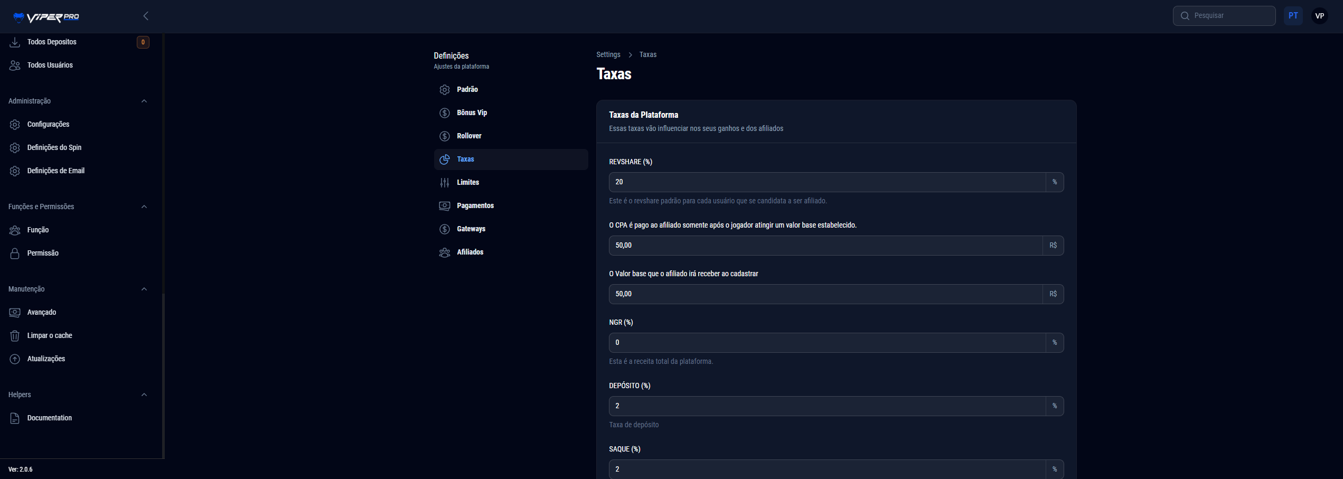Click the REVSHARE (%) input field
The image size is (1343, 479).
click(x=827, y=182)
